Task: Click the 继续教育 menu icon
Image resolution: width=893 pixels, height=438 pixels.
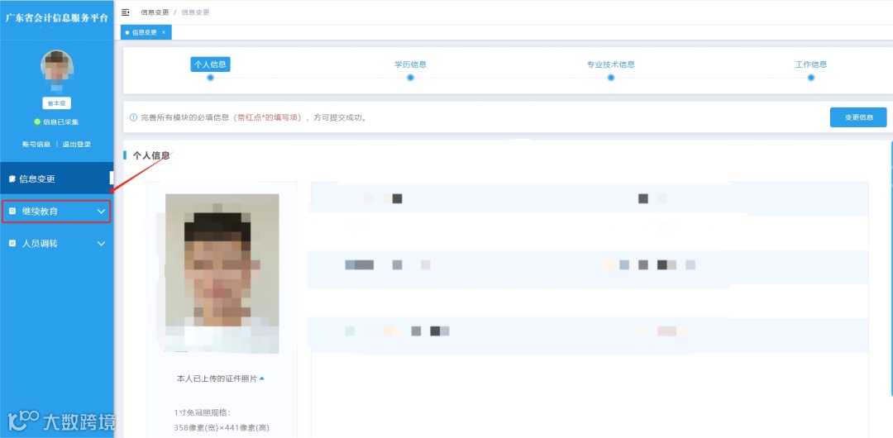Action: pos(12,212)
